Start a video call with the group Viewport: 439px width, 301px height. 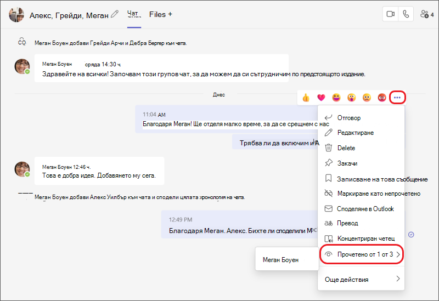(390, 14)
